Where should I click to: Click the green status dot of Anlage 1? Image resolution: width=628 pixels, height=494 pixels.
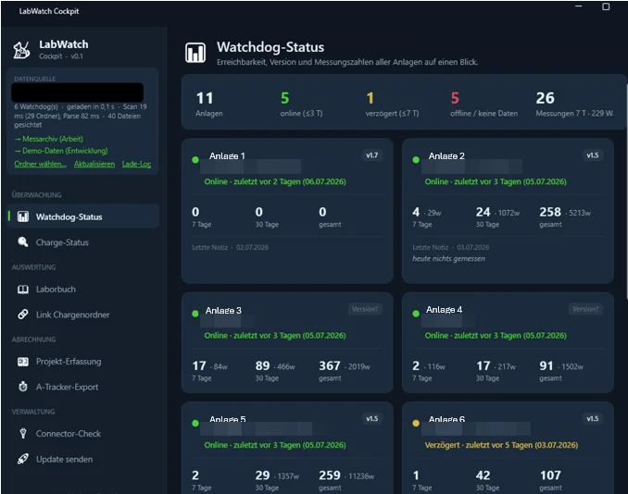(195, 160)
